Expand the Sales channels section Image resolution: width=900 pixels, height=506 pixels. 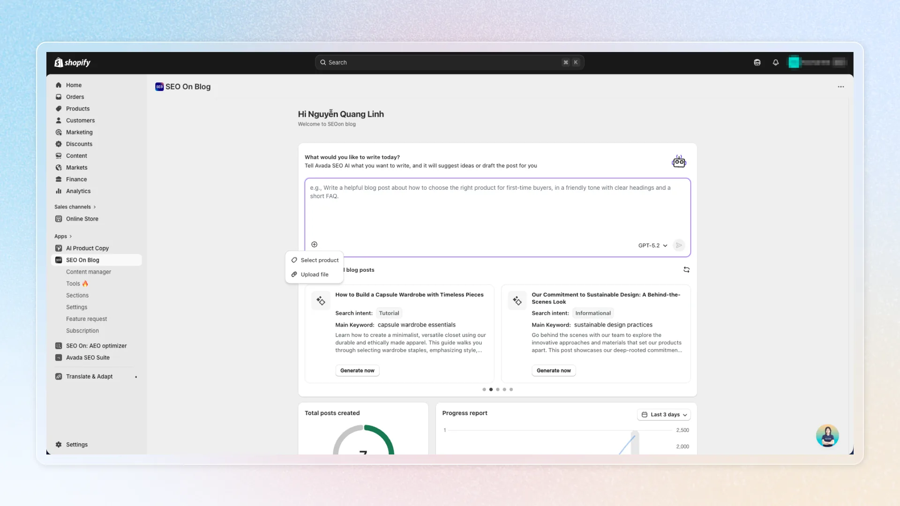pyautogui.click(x=75, y=207)
